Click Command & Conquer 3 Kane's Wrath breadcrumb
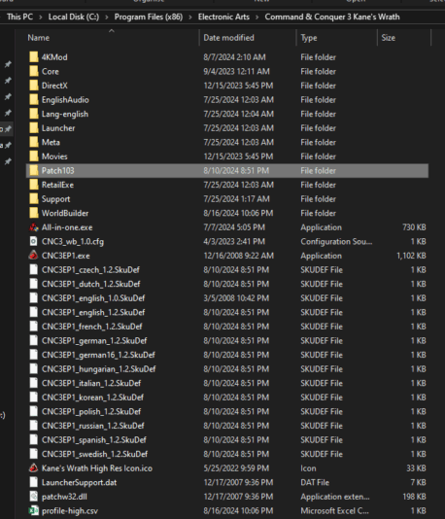The height and width of the screenshot is (519, 445). pyautogui.click(x=332, y=17)
